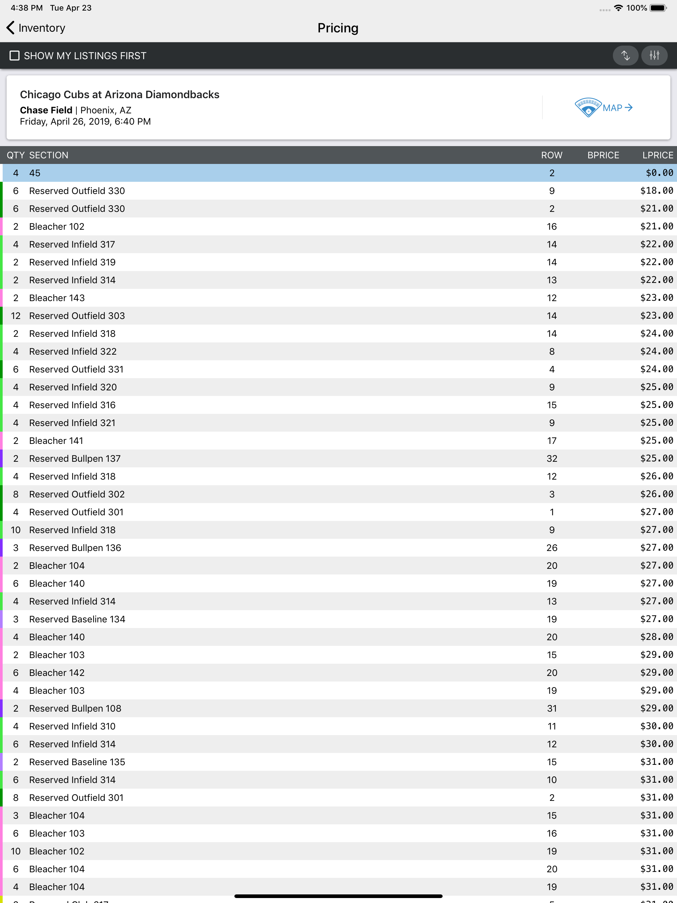677x903 pixels.
Task: Select Bleacher 104 at $27.00
Action: tap(338, 566)
